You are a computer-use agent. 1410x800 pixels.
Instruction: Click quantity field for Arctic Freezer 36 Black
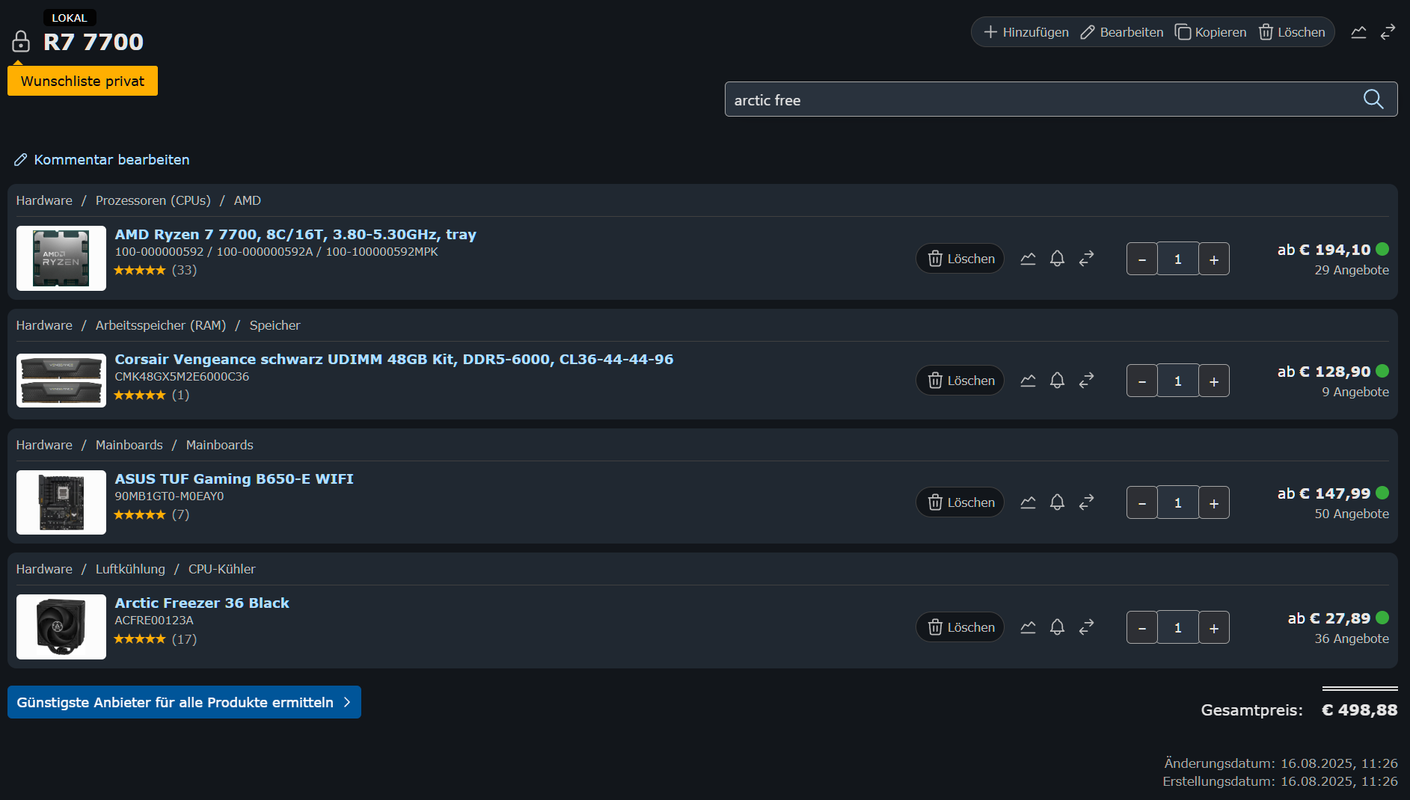coord(1178,627)
